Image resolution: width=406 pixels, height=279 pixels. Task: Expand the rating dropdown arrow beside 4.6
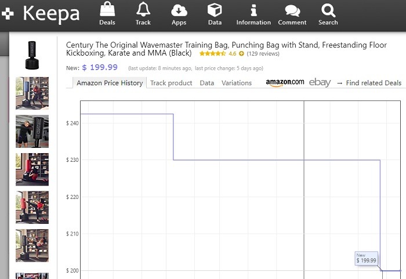[241, 54]
